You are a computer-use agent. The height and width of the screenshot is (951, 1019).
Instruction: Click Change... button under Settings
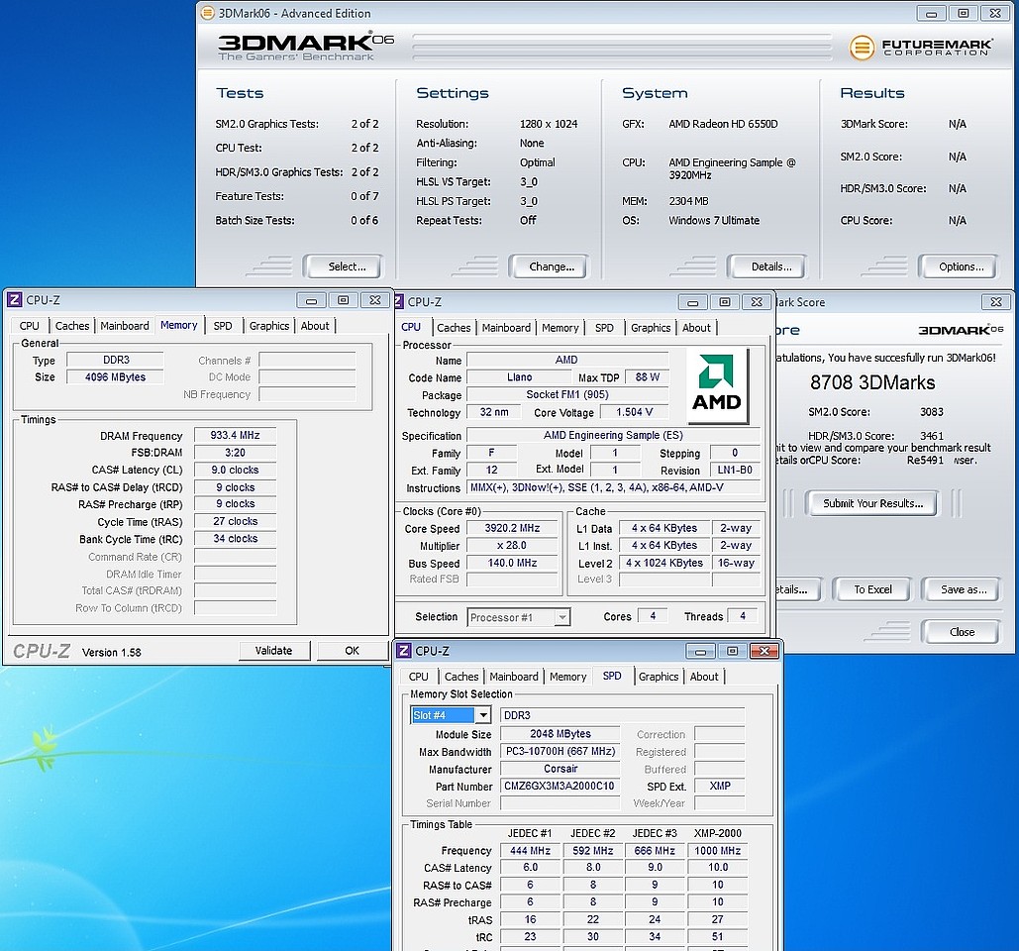click(549, 266)
